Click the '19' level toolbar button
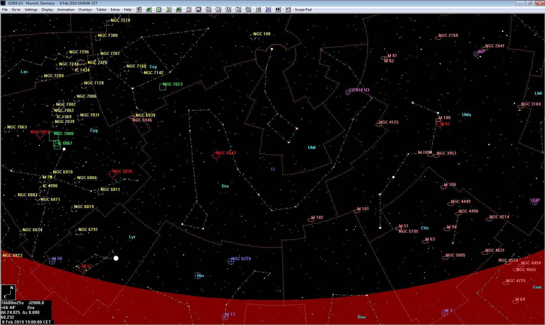Image resolution: width=545 pixels, height=325 pixels. click(x=258, y=9)
